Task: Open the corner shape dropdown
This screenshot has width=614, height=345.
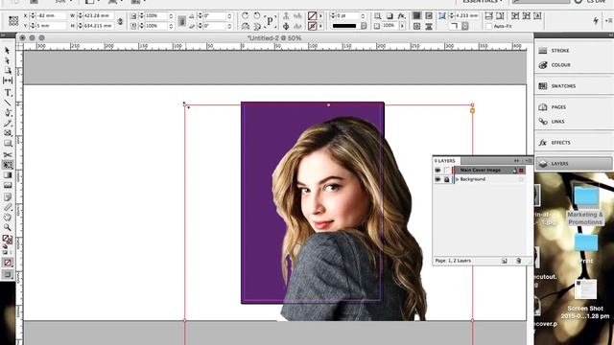Action: pyautogui.click(x=465, y=26)
